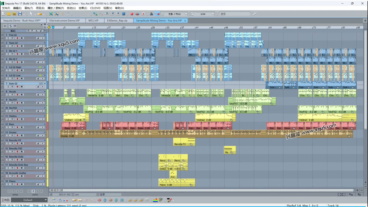368x207 pixels.
Task: Solo the Bass track
Action: tap(8, 127)
